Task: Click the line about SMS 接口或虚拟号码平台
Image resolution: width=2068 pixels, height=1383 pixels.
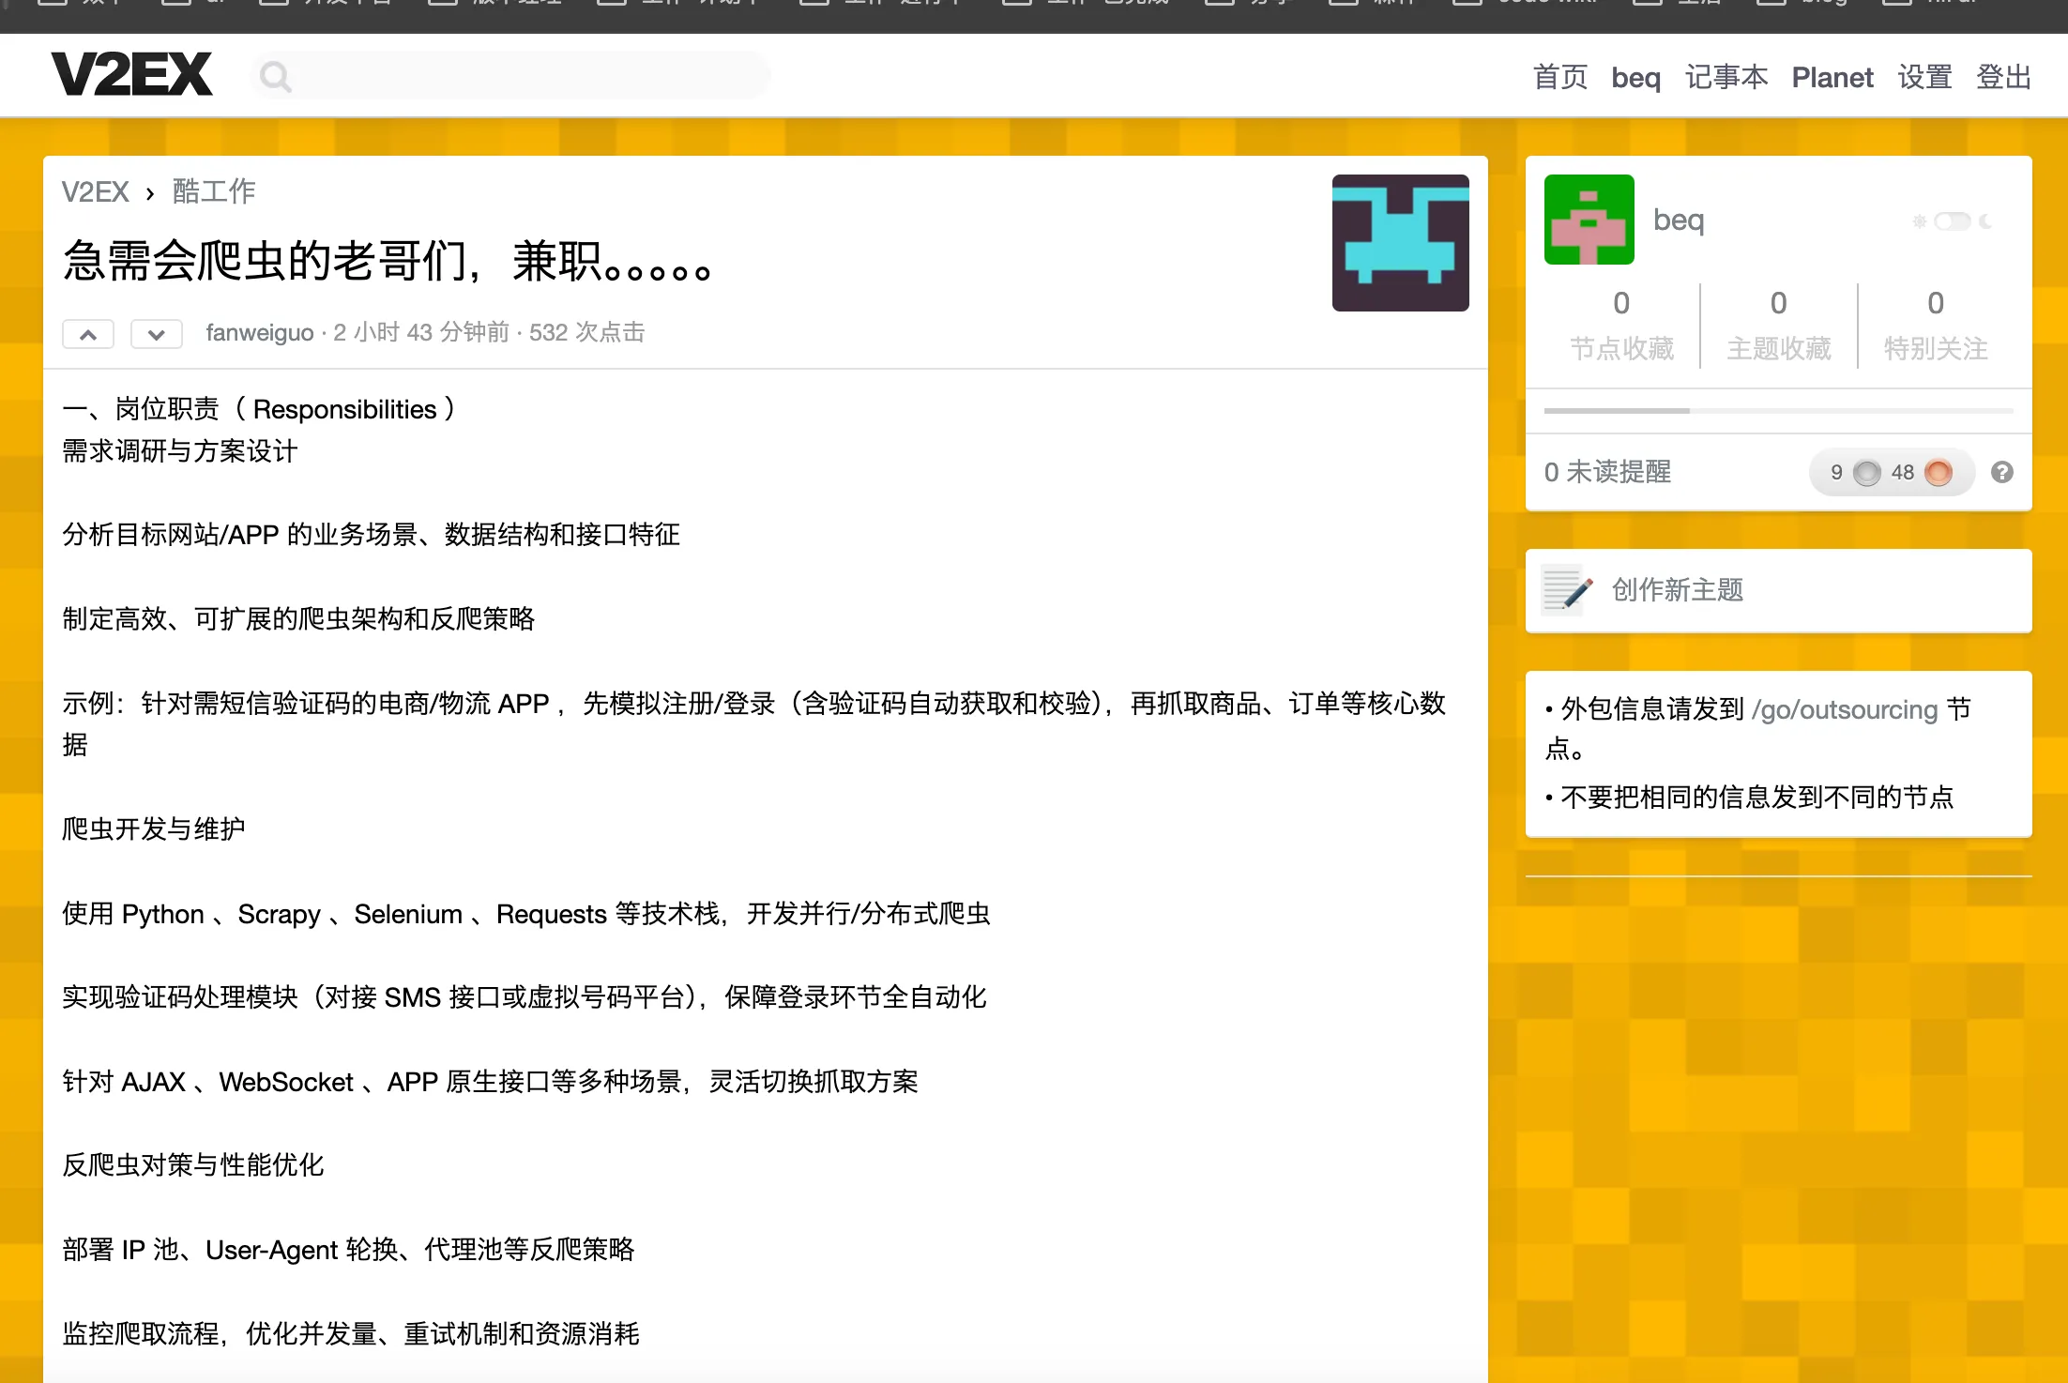Action: tap(525, 997)
